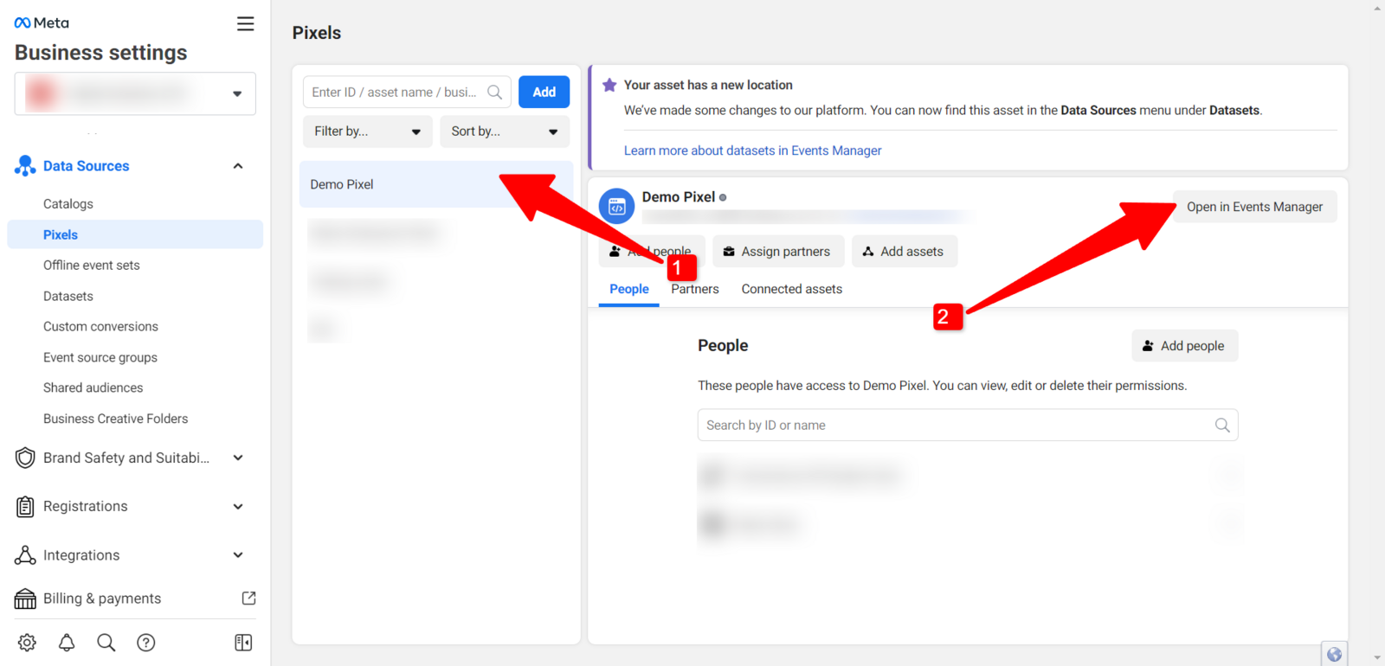This screenshot has height=666, width=1385.
Task: Open the business account dropdown
Action: [x=135, y=93]
